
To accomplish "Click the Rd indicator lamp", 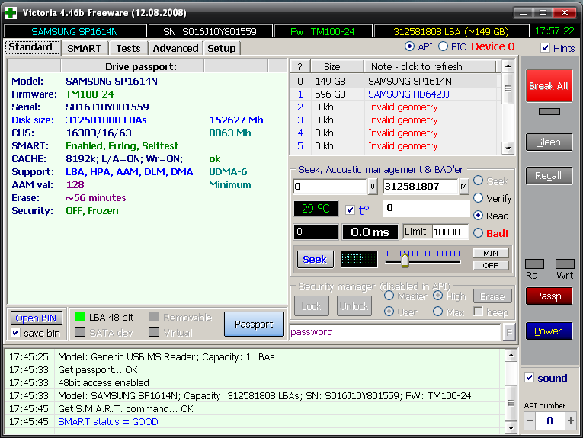I will click(x=534, y=264).
